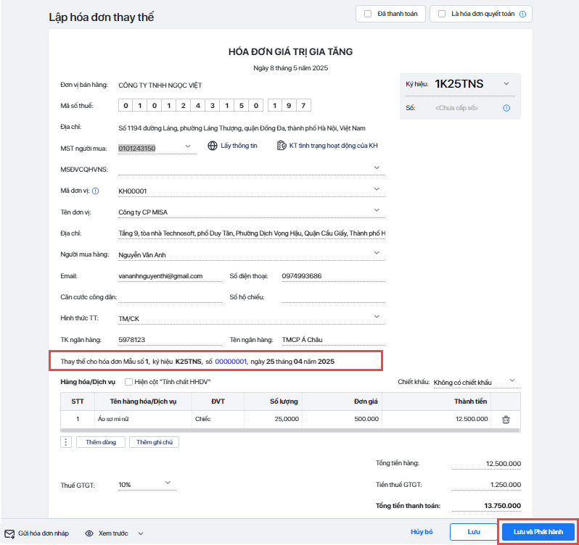Click the Đơn giá cell 500.000
Image resolution: width=579 pixels, height=545 pixels.
[342, 420]
